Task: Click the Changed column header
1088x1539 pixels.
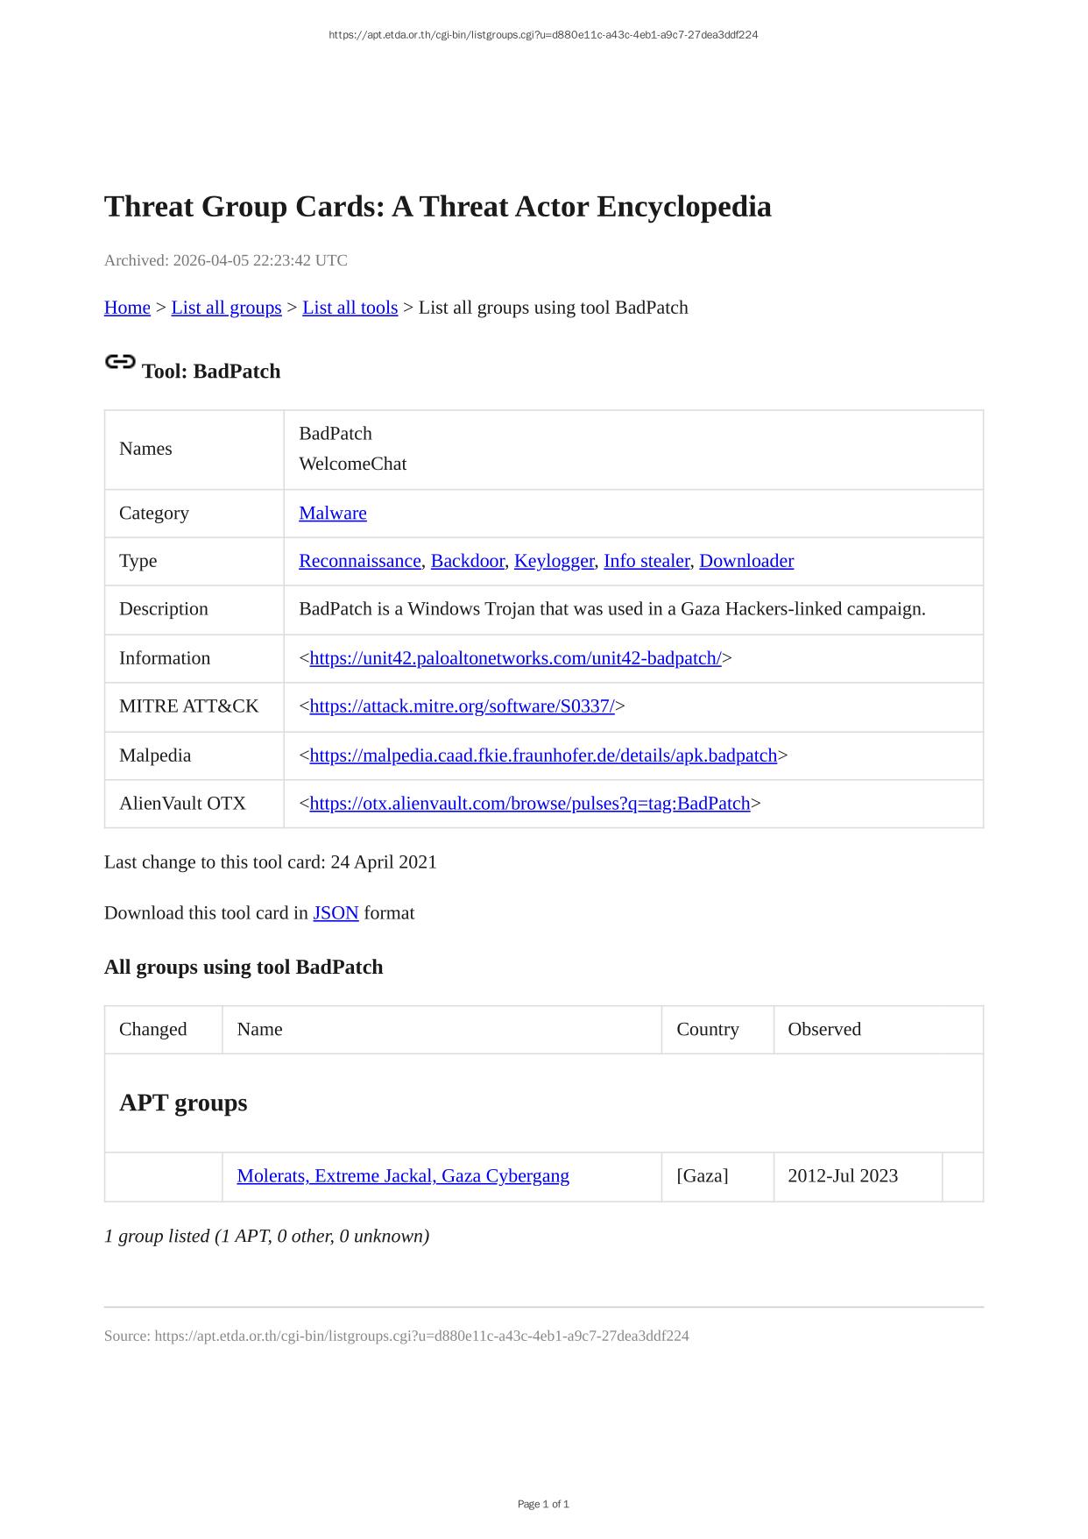Action: (153, 1030)
